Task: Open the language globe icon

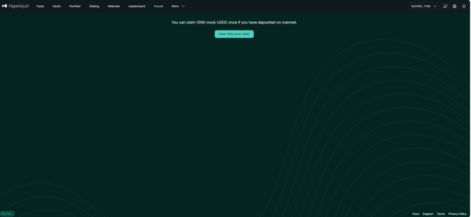Action: [x=455, y=6]
